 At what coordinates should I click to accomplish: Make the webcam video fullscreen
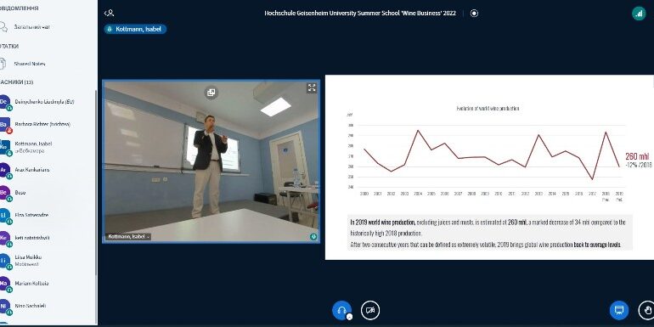(x=312, y=87)
